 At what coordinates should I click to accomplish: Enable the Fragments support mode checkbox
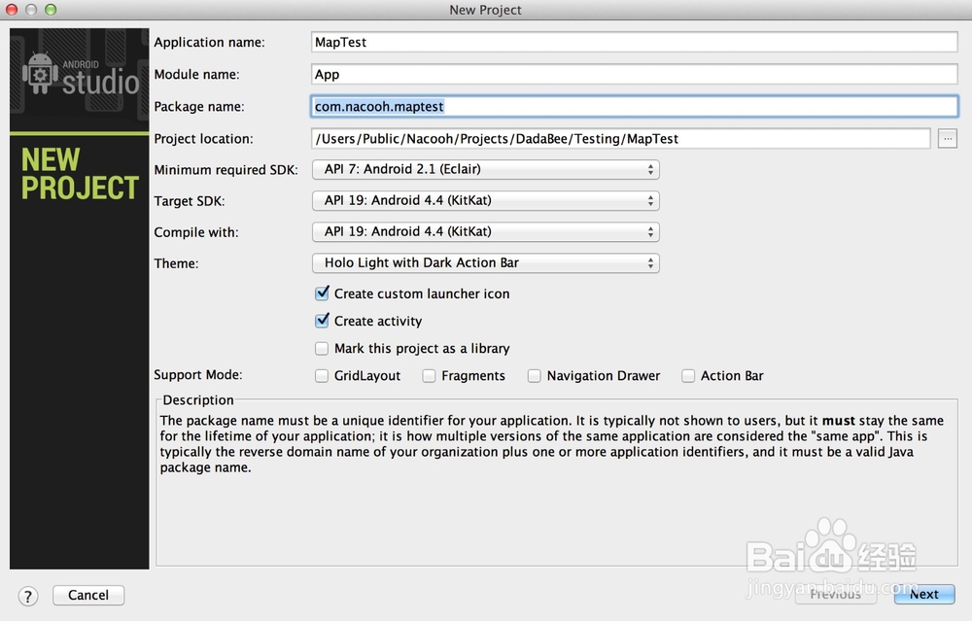point(429,376)
